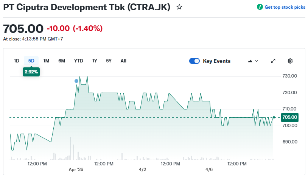
Task: Open chart settings gear
Action: pyautogui.click(x=290, y=61)
